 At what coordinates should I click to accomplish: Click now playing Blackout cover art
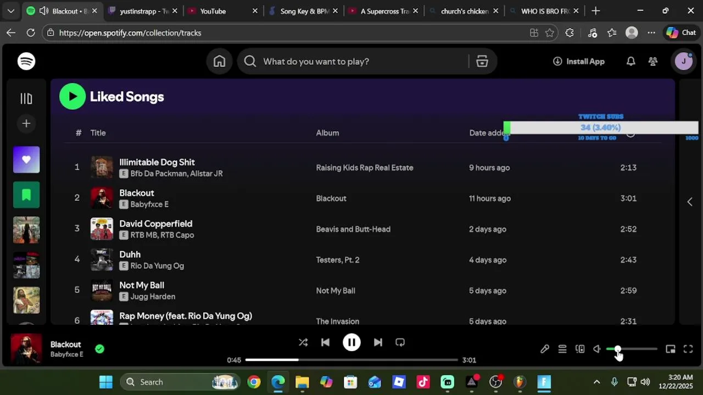26,349
